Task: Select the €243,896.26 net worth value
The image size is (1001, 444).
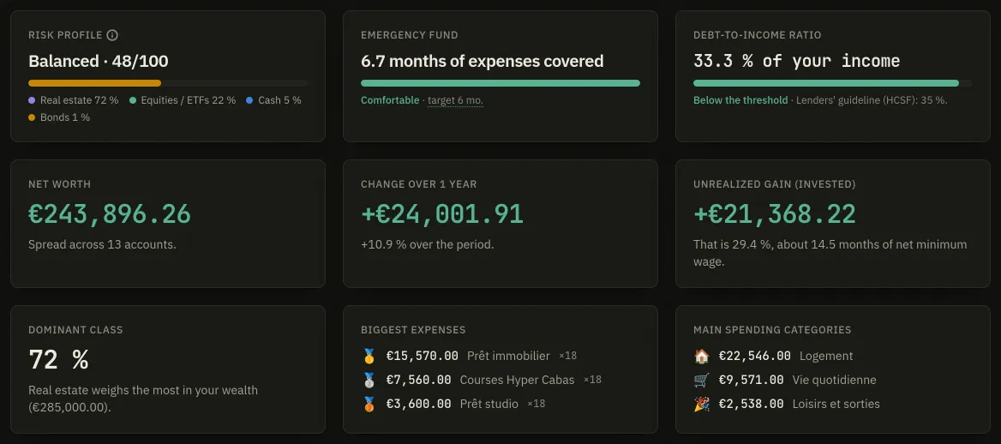Action: pos(110,214)
